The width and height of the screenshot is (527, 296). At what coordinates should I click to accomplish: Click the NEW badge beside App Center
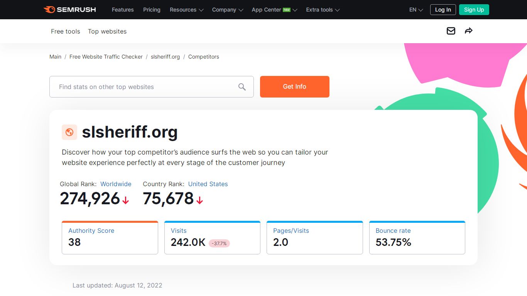click(287, 10)
